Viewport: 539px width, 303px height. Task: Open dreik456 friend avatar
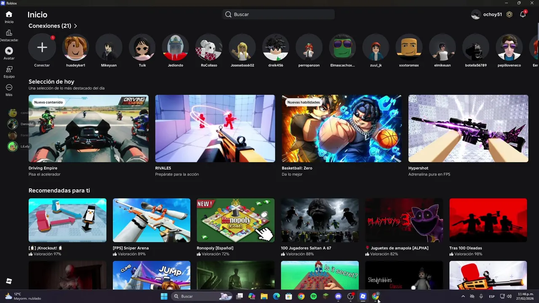pos(276,48)
